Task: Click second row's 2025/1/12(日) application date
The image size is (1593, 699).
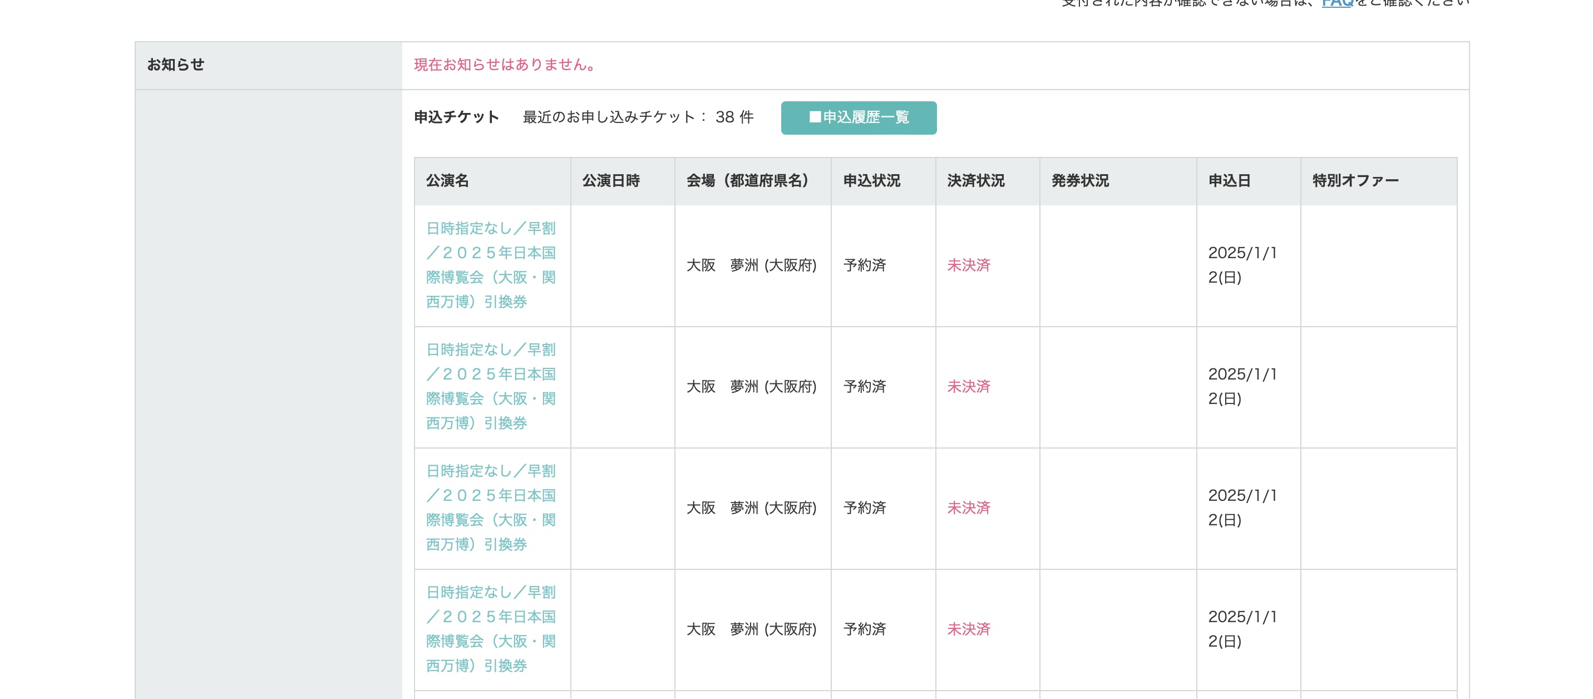Action: tap(1242, 387)
